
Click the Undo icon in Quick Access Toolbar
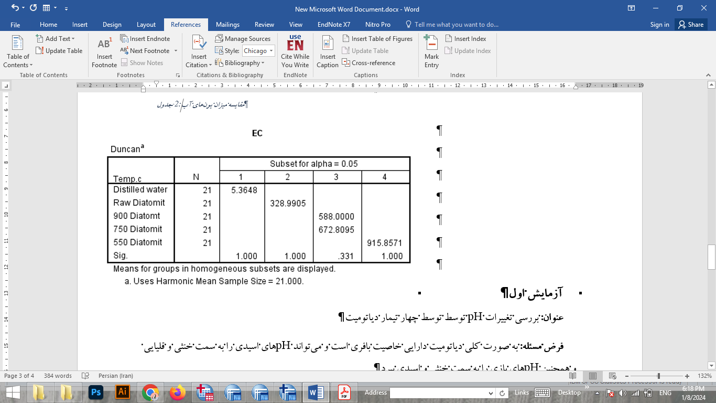pyautogui.click(x=15, y=8)
